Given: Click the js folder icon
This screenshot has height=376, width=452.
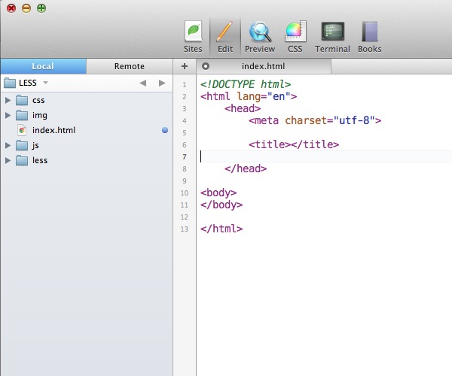Looking at the screenshot, I should pyautogui.click(x=22, y=145).
